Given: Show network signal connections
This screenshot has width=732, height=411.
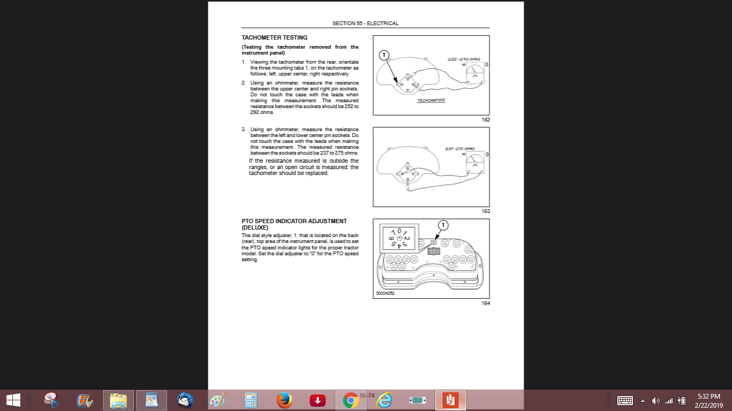Looking at the screenshot, I should (668, 400).
